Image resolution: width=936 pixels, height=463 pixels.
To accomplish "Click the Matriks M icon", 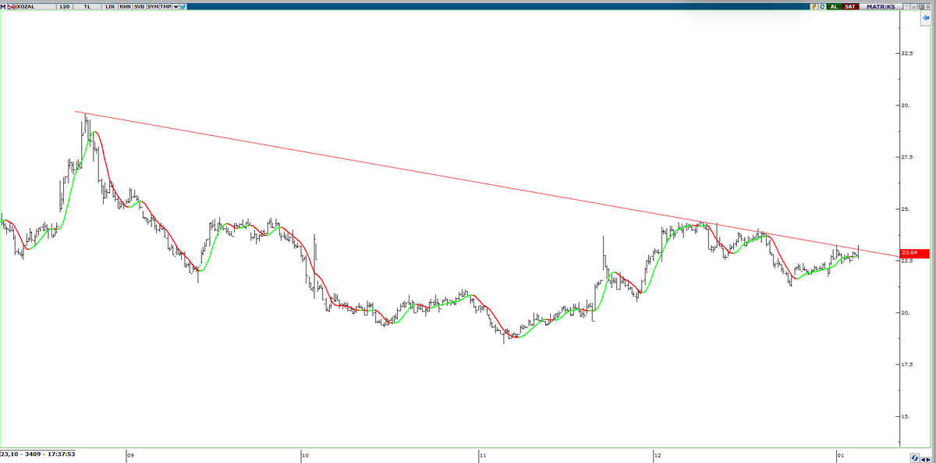I will click(x=4, y=5).
